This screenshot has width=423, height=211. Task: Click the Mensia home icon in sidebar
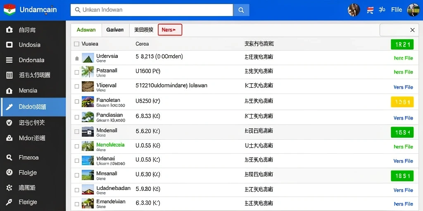click(10, 91)
